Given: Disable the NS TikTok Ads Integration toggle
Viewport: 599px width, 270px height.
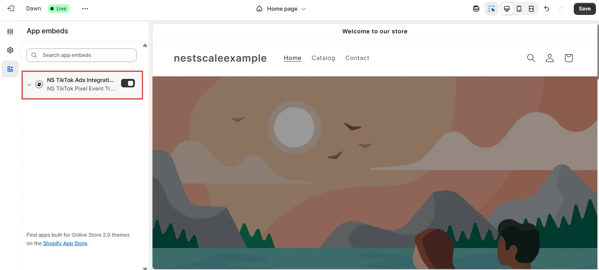Looking at the screenshot, I should (128, 83).
